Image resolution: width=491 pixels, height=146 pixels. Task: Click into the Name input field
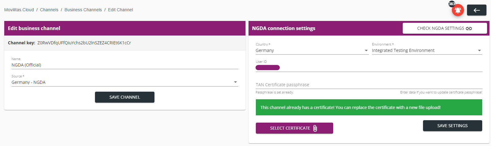click(124, 65)
